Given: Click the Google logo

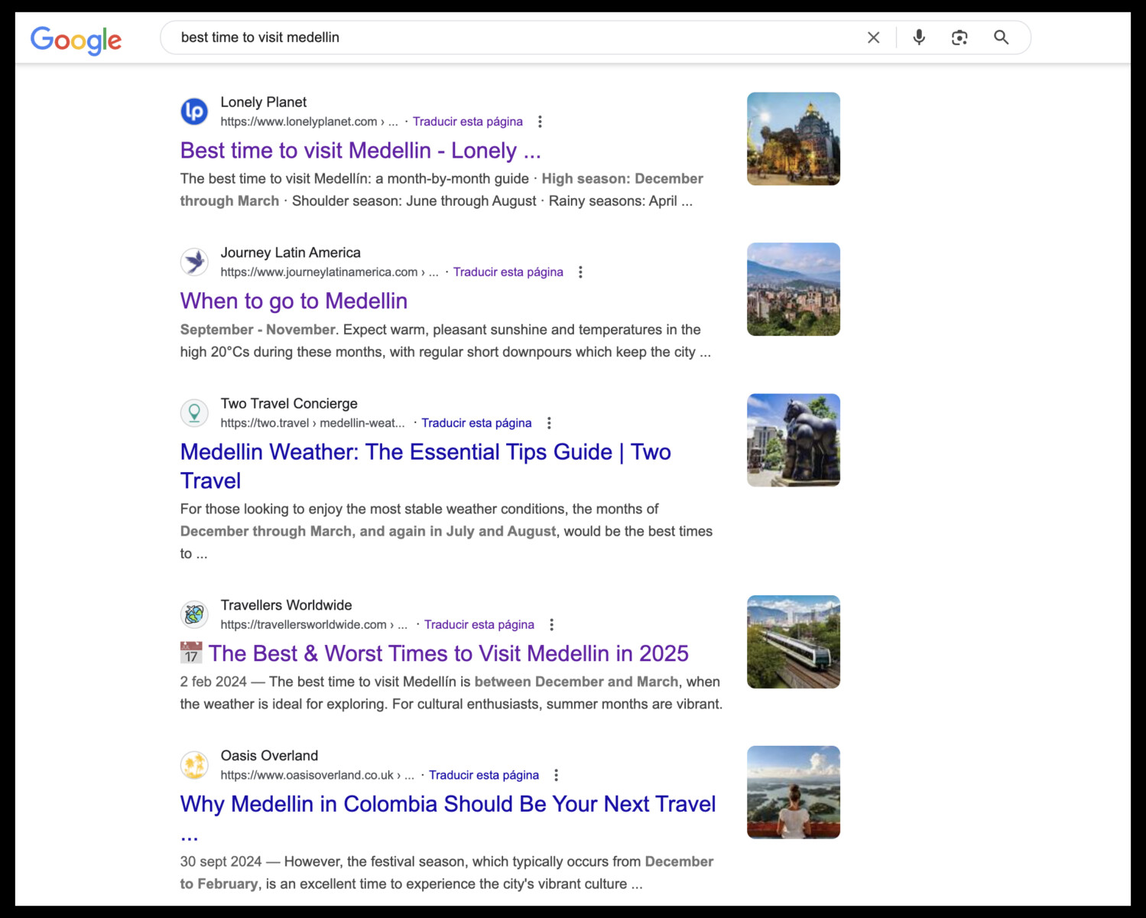Looking at the screenshot, I should tap(76, 40).
